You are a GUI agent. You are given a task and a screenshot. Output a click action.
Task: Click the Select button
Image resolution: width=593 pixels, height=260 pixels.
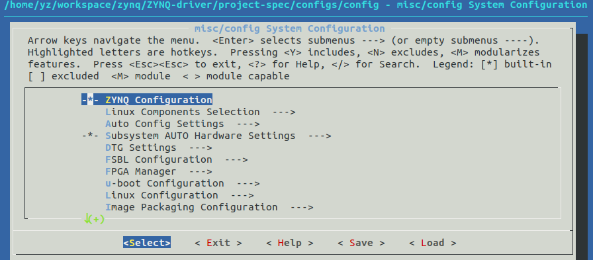[147, 243]
